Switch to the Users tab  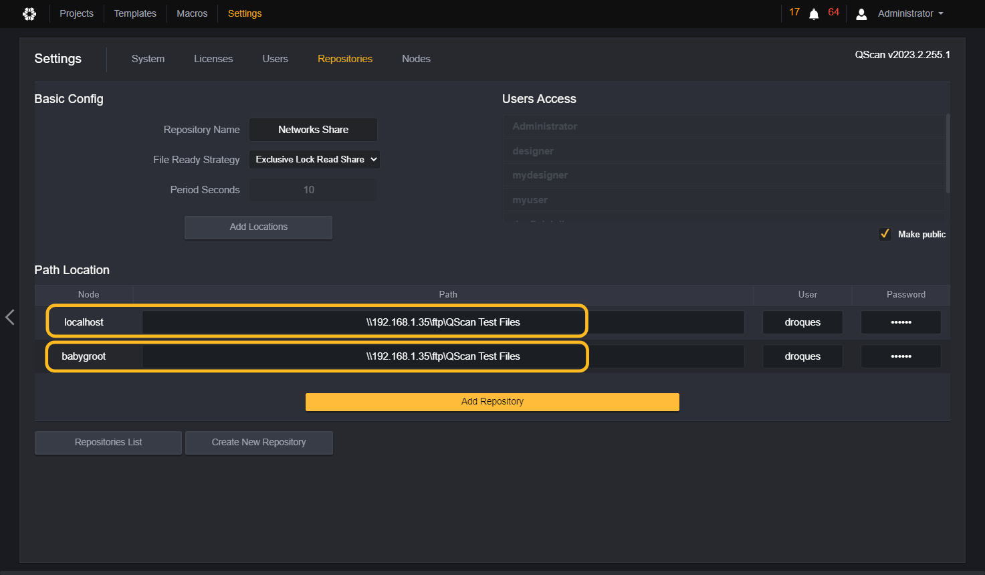pos(275,59)
